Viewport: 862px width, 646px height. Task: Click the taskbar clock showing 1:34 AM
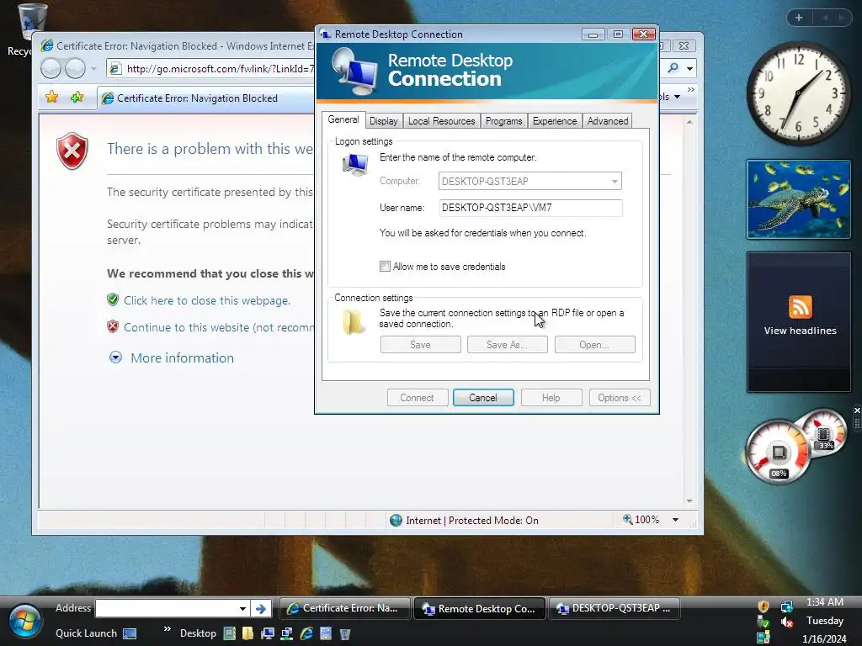(x=824, y=602)
